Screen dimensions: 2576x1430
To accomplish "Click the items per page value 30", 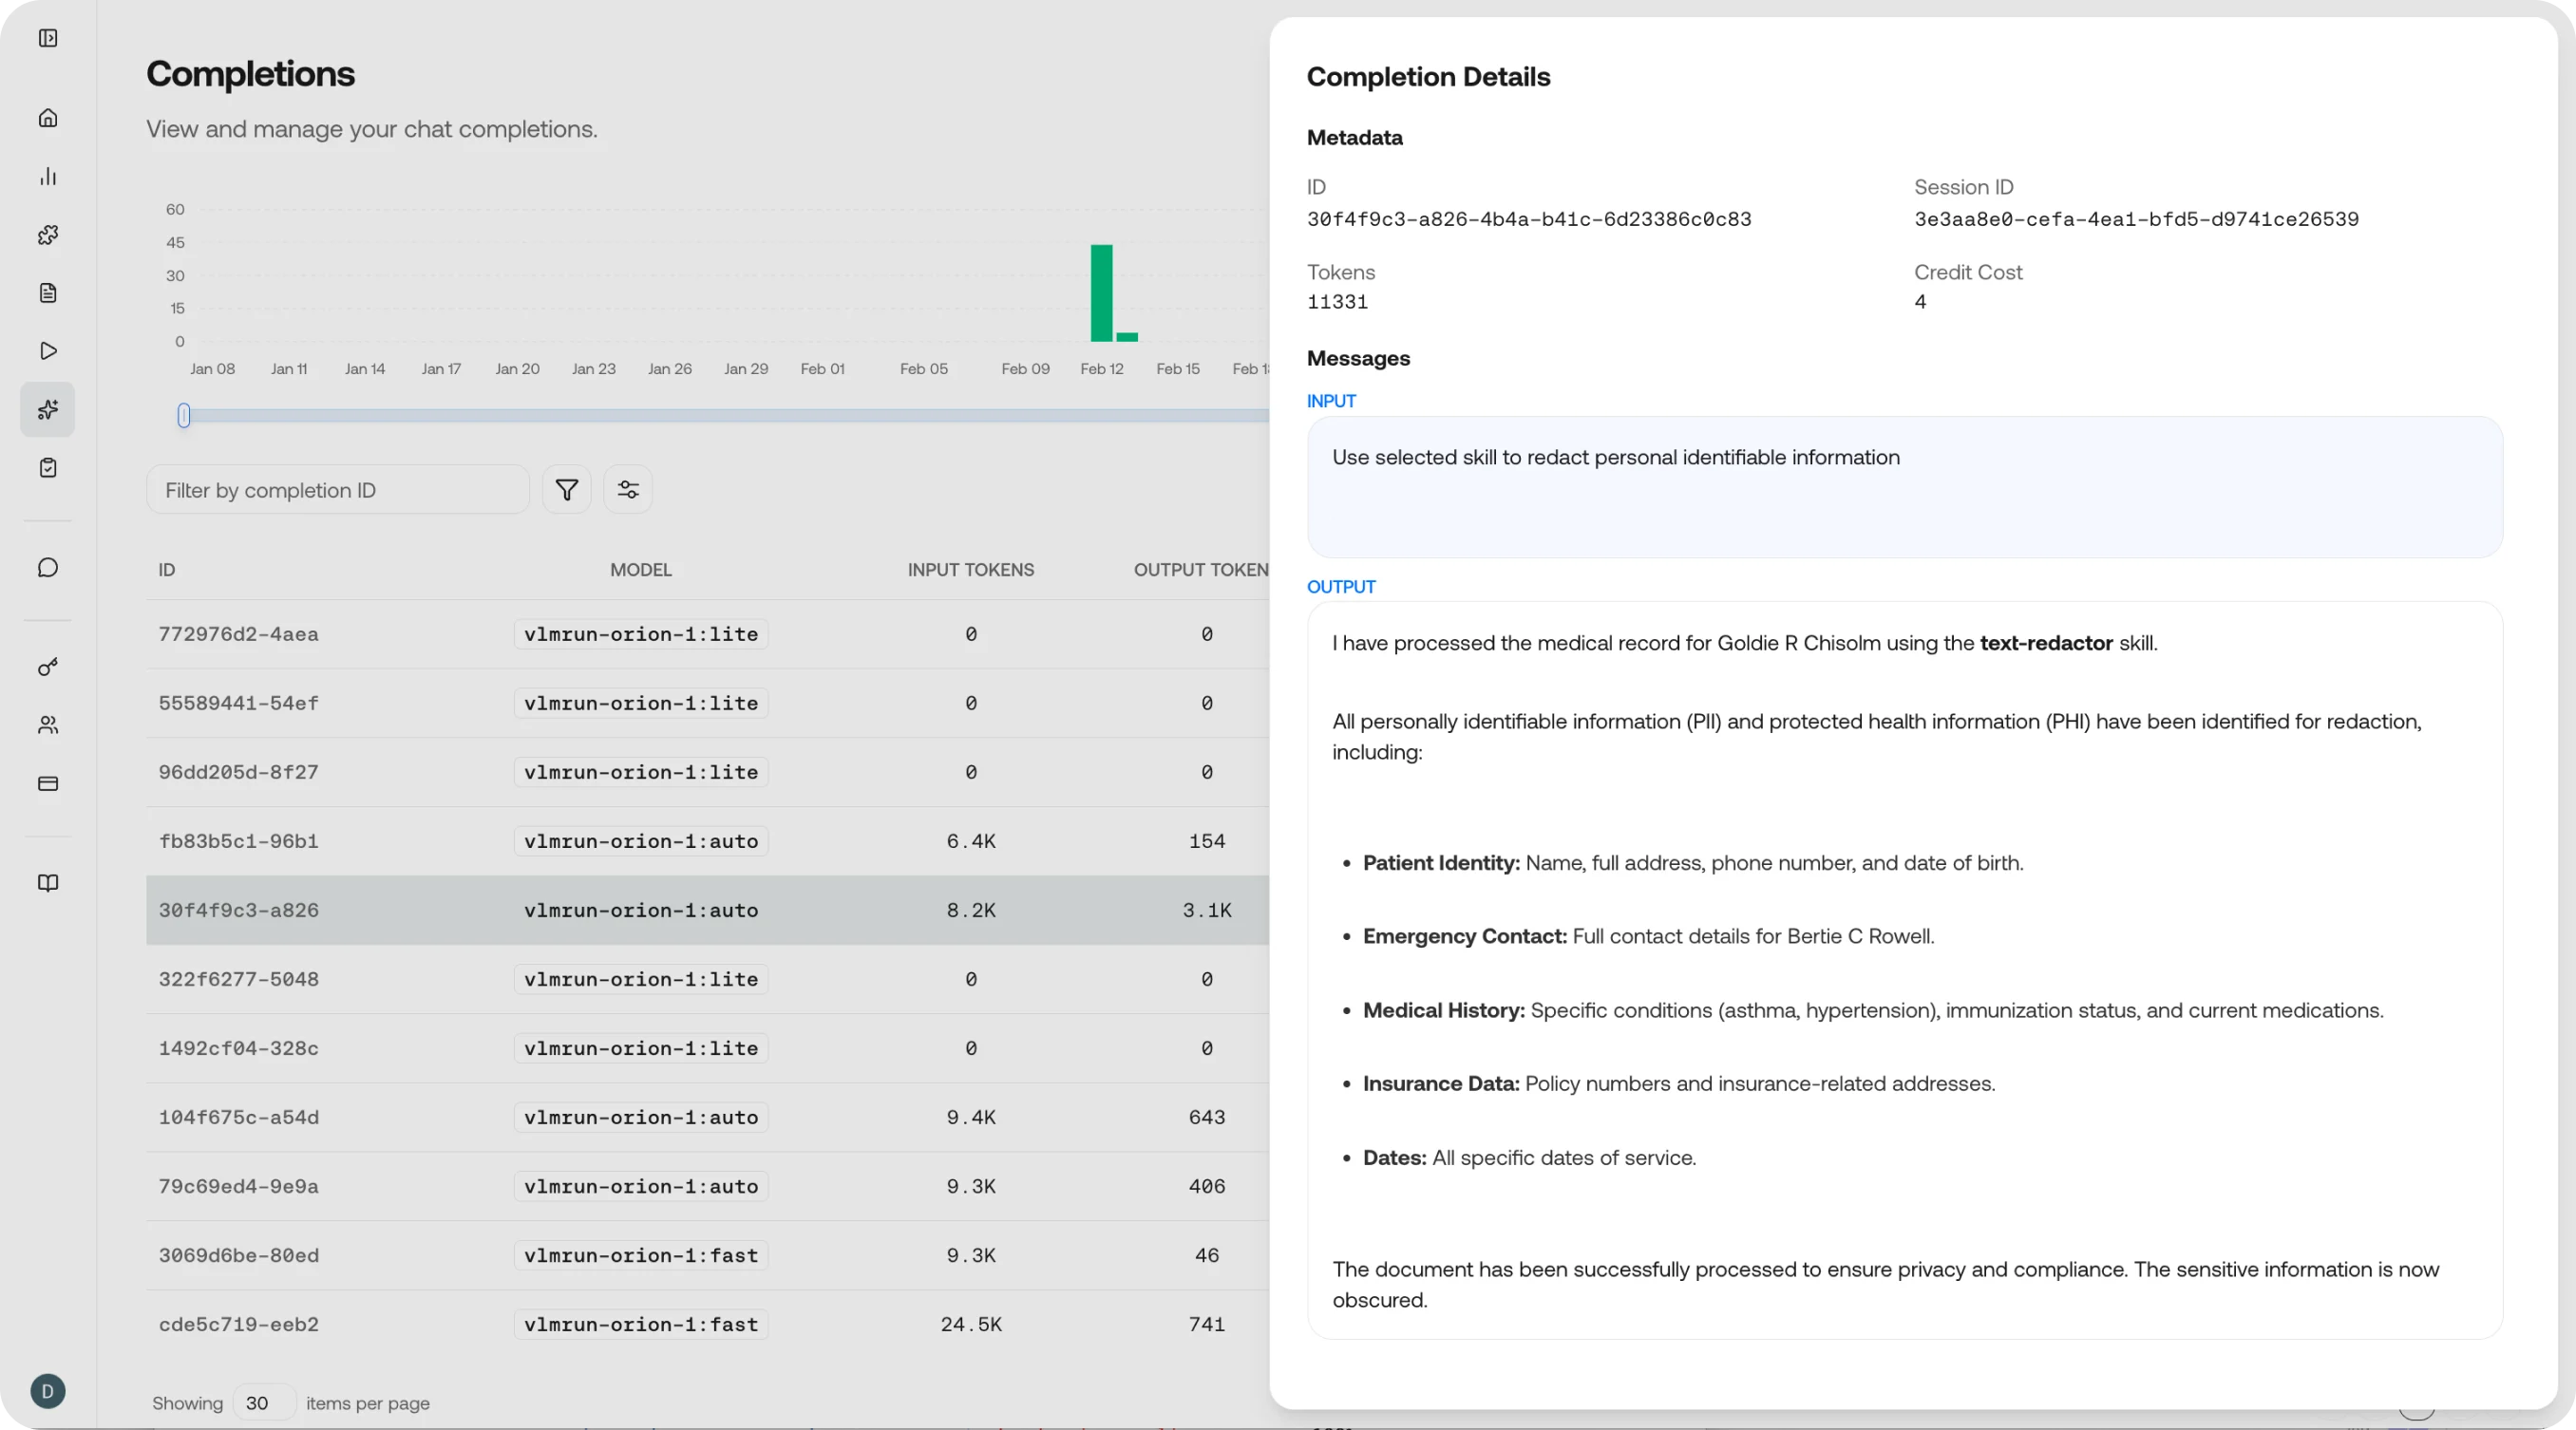I will (x=264, y=1403).
